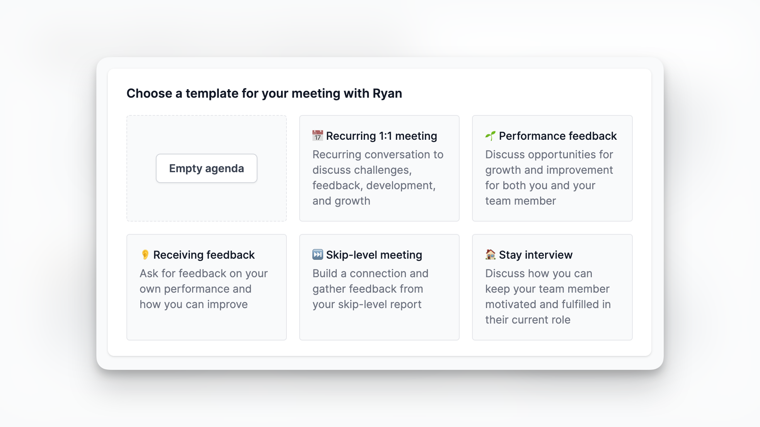Click the Empty agenda button
The width and height of the screenshot is (760, 427).
(x=206, y=168)
